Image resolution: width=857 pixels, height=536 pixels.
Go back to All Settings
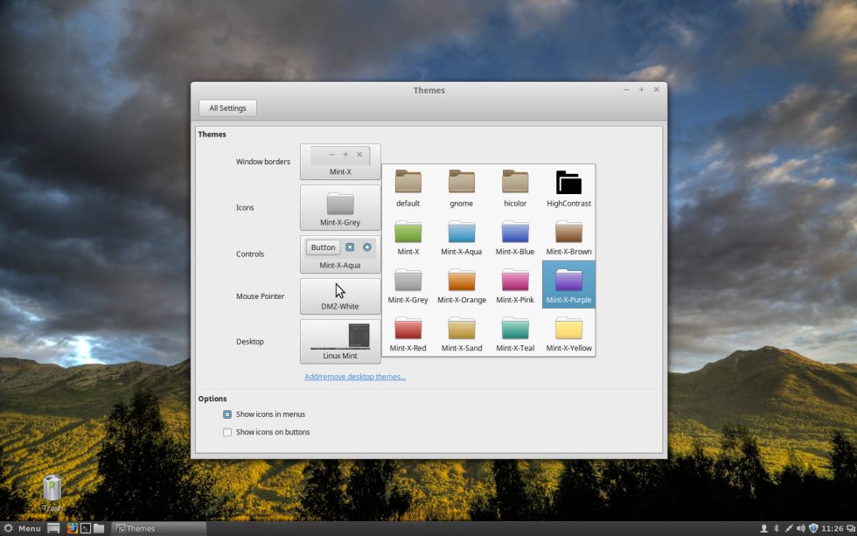click(x=227, y=108)
